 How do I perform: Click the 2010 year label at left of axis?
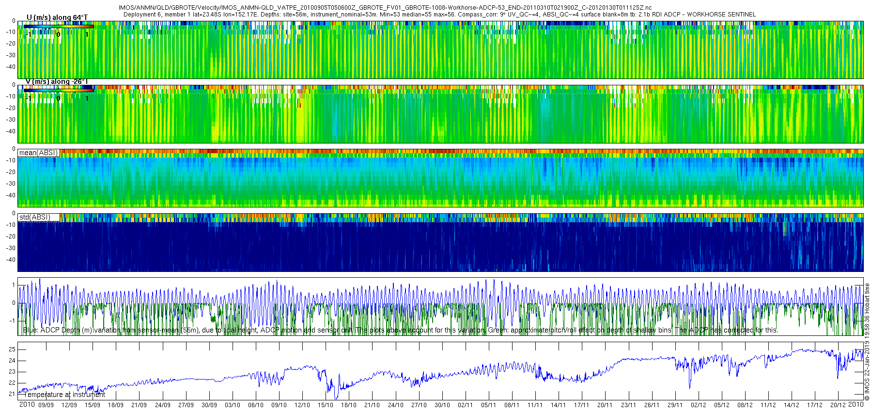pos(27,405)
